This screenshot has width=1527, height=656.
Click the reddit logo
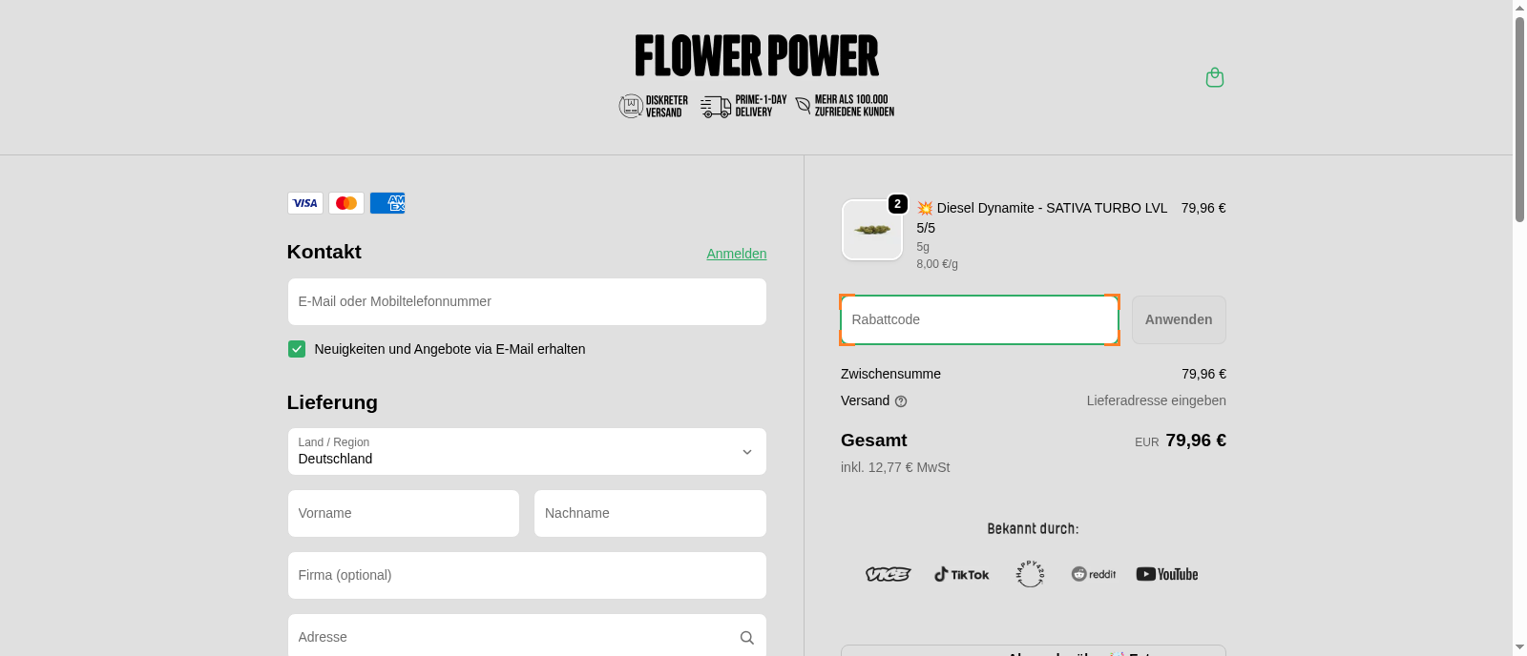[1094, 574]
